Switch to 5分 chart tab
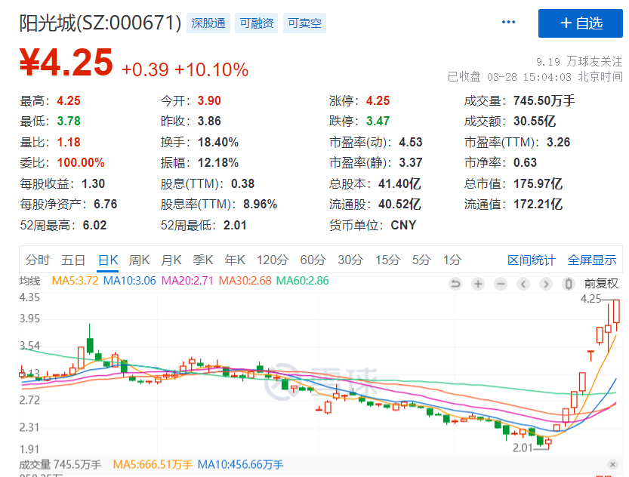Screen dimensions: 629x477 (x=421, y=260)
